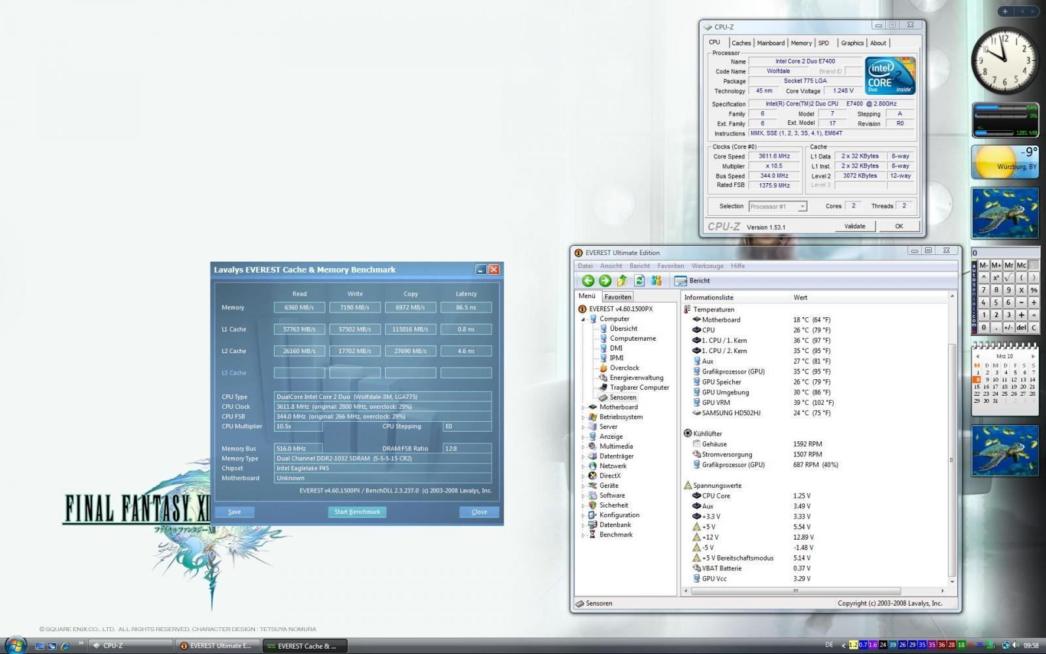Viewport: 1046px width, 654px height.
Task: Collapse the Computer node in EVEREST tree
Action: [x=583, y=319]
